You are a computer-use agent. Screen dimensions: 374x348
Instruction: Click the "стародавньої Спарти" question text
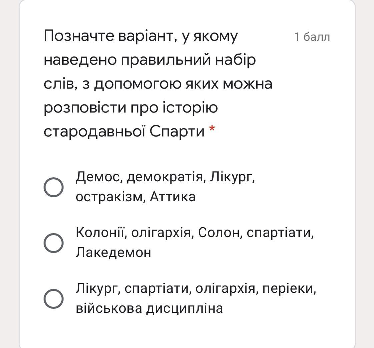pos(124,131)
